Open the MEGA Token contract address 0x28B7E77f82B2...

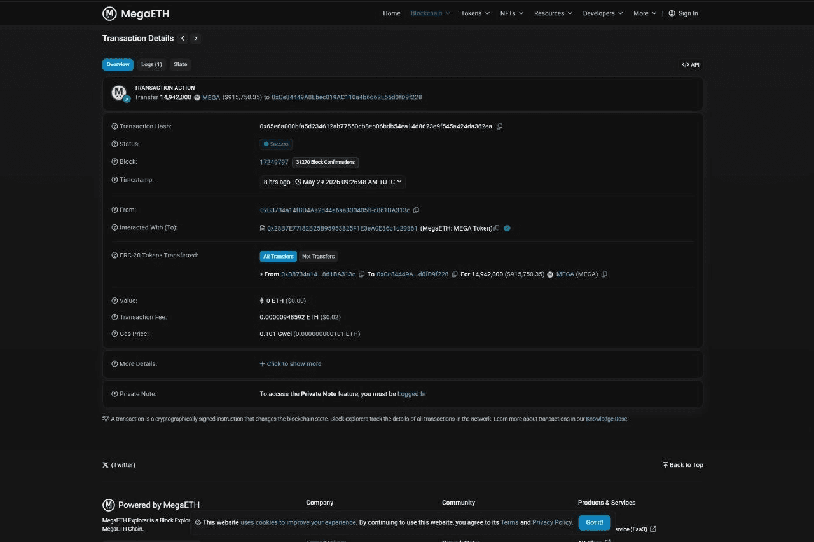[x=342, y=228]
